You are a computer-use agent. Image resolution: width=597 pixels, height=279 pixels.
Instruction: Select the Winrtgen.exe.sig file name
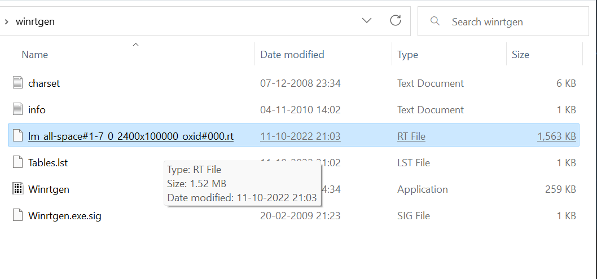[65, 215]
